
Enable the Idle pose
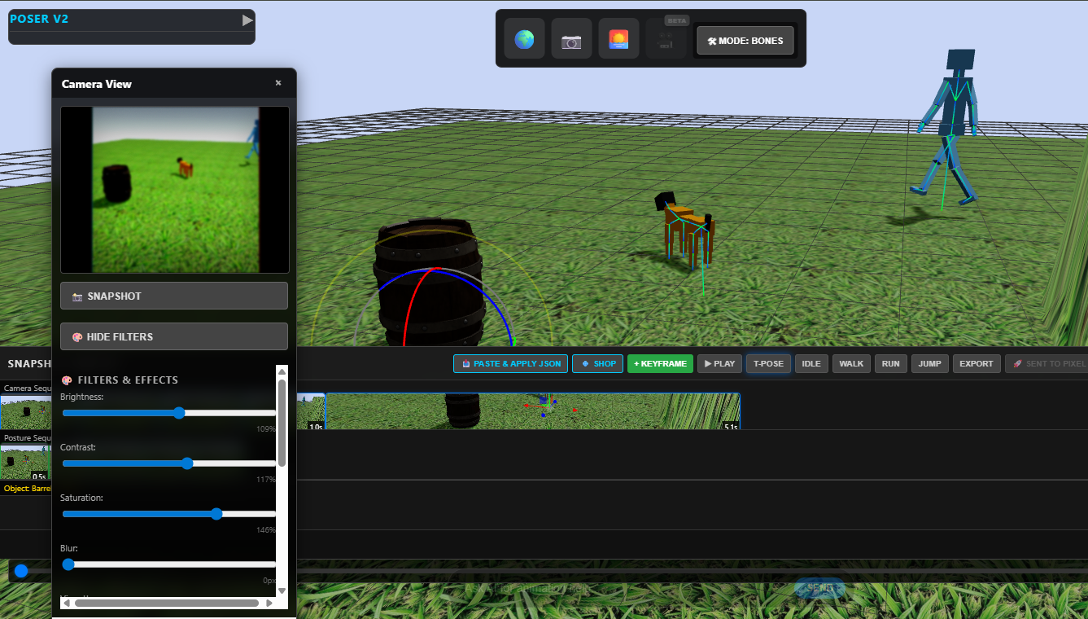(x=811, y=363)
